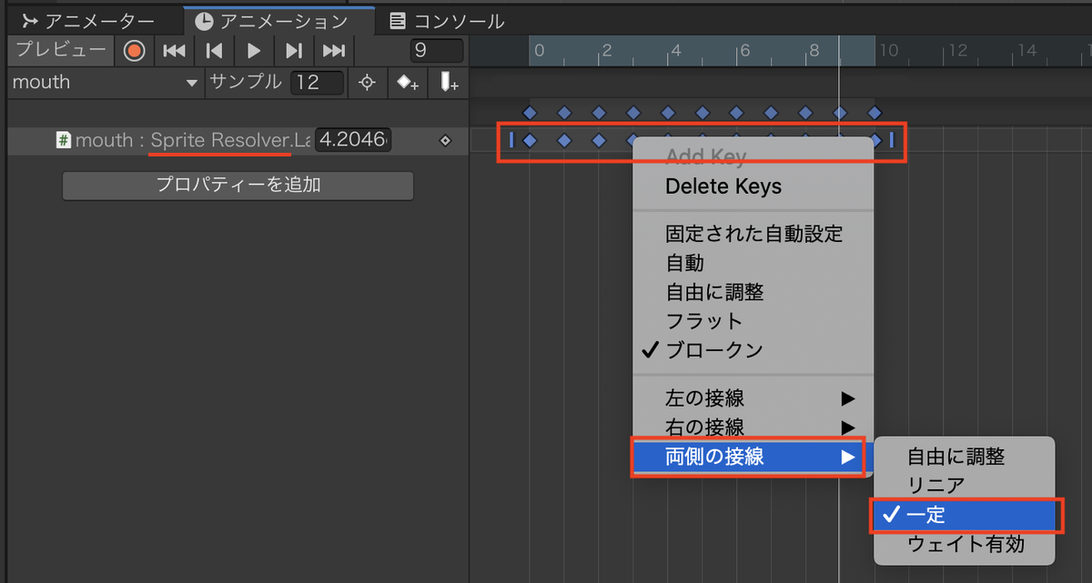Choose ウェイト有効 in submenu
The image size is (1092, 583).
pos(966,545)
